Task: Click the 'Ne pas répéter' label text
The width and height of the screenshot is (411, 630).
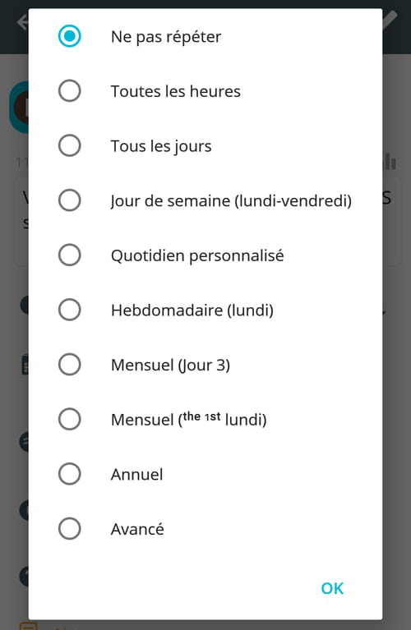Action: pos(166,37)
